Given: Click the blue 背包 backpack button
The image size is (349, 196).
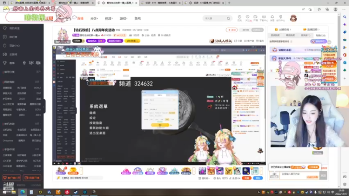Looking at the screenshot, I should [x=258, y=178].
